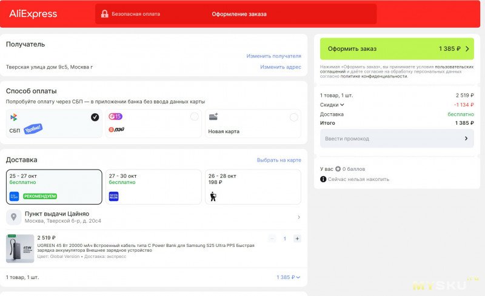Click the AliExpress logo
Image resolution: width=485 pixels, height=296 pixels.
tap(33, 14)
